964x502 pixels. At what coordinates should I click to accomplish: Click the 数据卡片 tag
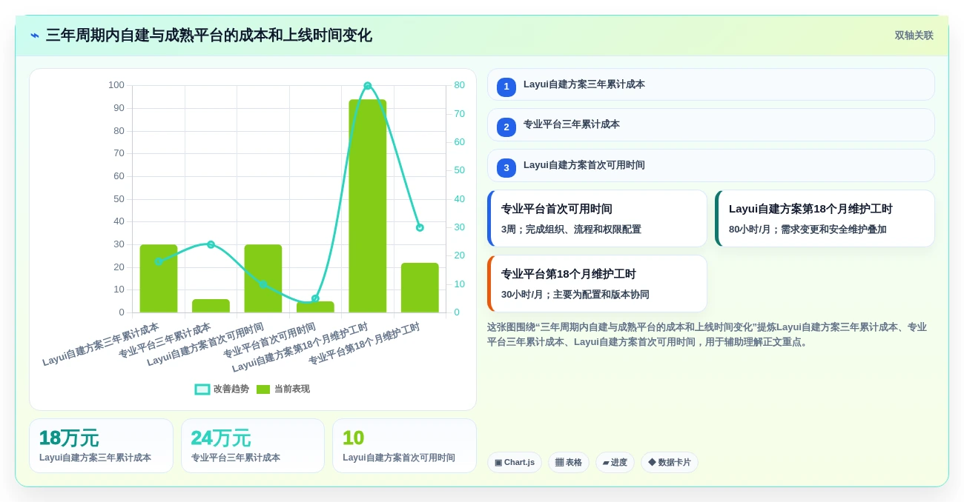click(670, 463)
